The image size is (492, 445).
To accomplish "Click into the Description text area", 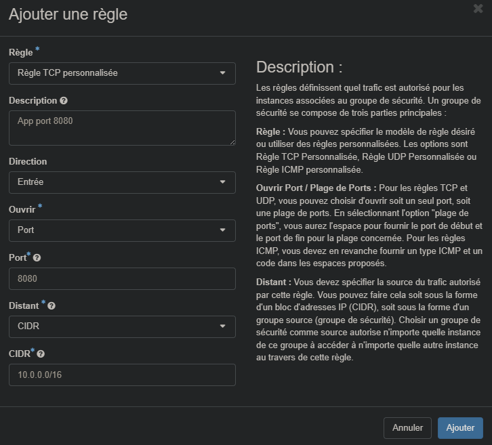I will coord(122,128).
